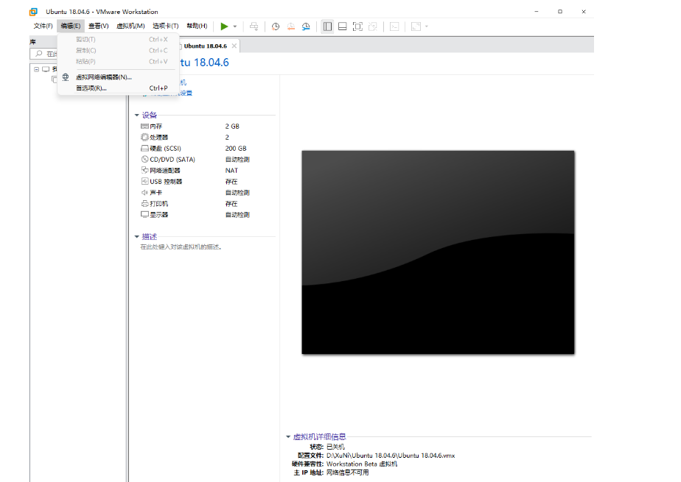This screenshot has width=681, height=482.
Task: Close the open 编辑(E) menu
Action: 70,26
